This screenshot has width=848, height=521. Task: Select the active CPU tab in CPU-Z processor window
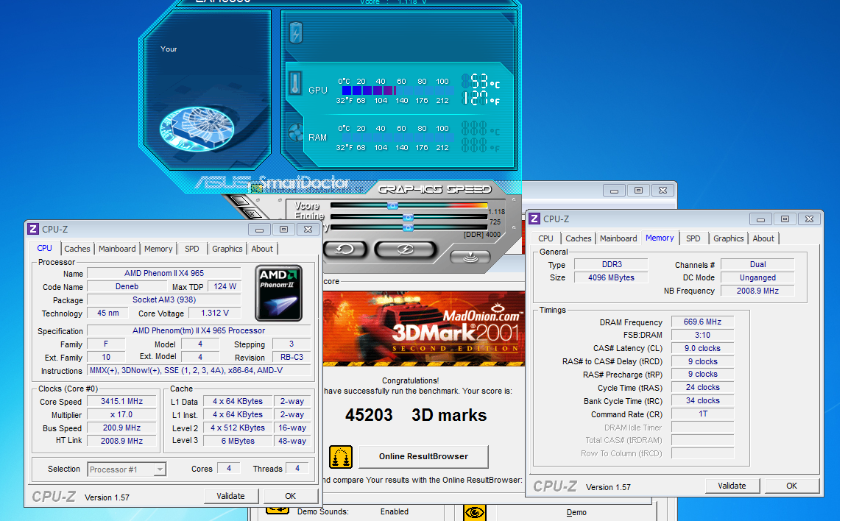(44, 248)
